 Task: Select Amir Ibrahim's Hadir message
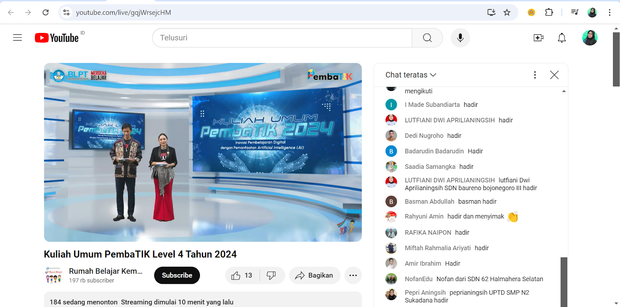click(x=453, y=263)
